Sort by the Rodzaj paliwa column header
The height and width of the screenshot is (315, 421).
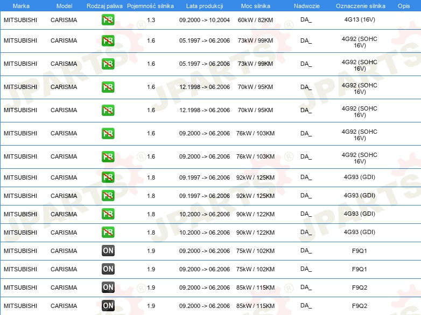point(104,5)
